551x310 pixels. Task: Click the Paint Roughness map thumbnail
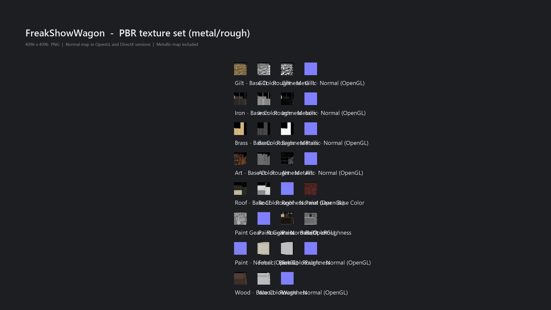[x=311, y=218]
